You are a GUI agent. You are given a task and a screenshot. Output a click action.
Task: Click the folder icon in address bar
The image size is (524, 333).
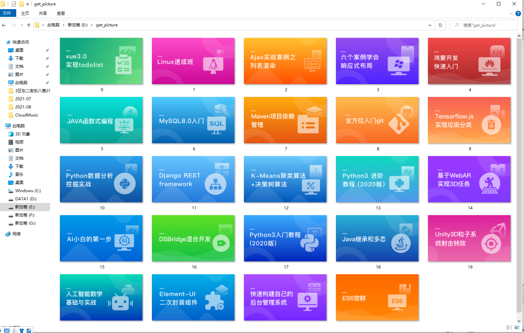[37, 25]
